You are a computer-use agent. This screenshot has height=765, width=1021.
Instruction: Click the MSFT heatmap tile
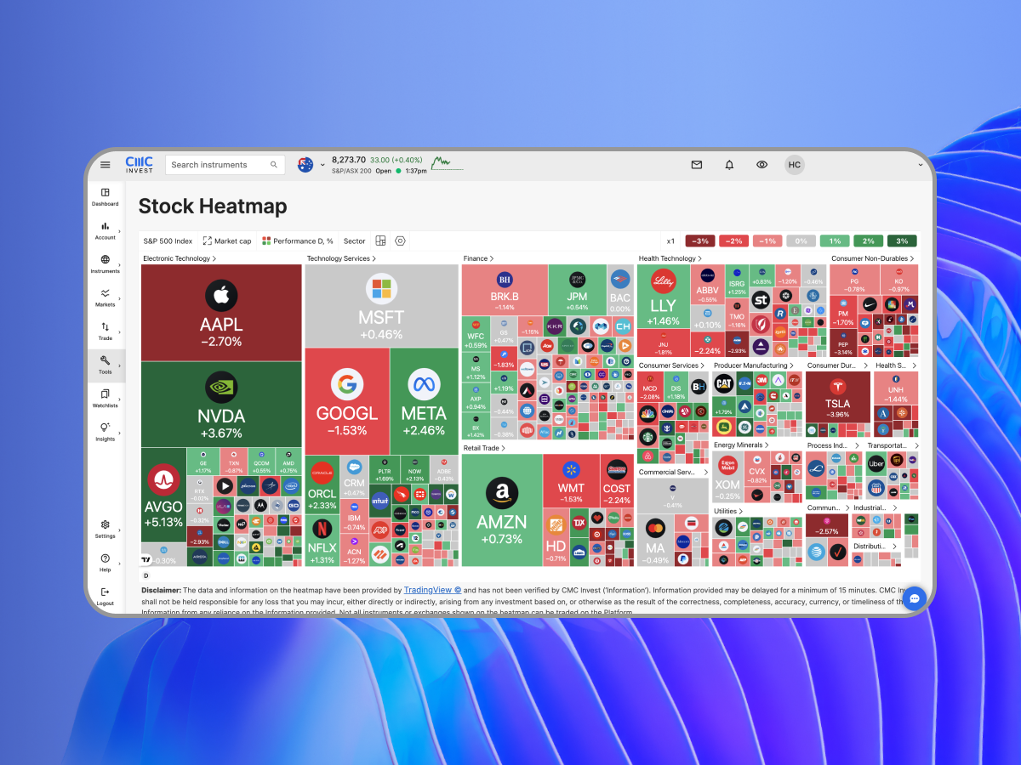point(381,306)
